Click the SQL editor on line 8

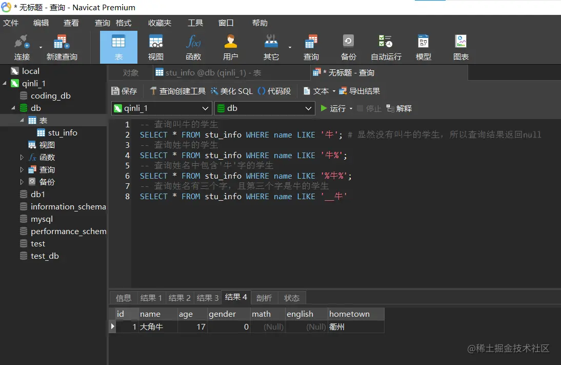click(243, 196)
